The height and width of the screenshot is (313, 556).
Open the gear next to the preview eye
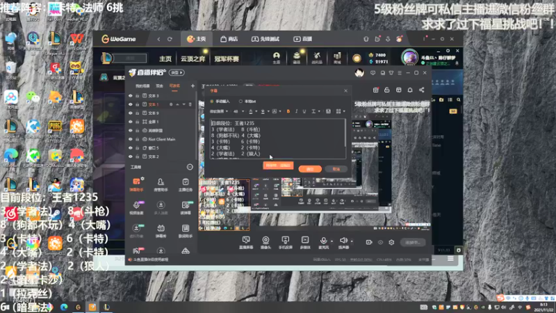[391, 242]
